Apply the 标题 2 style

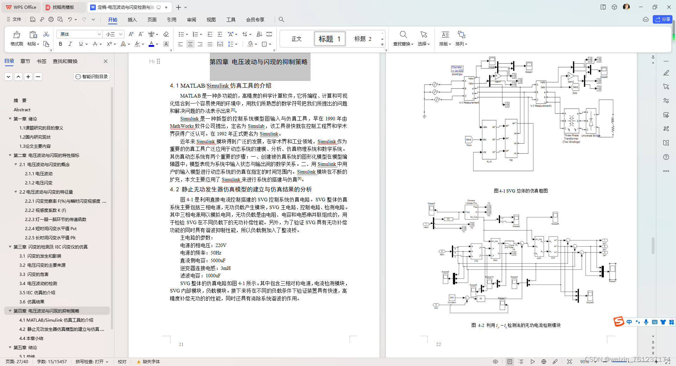[x=363, y=39]
